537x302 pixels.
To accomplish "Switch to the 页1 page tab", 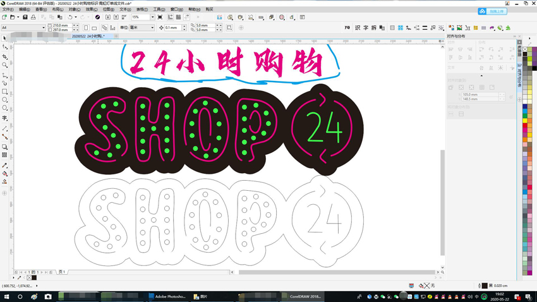I will pyautogui.click(x=62, y=272).
